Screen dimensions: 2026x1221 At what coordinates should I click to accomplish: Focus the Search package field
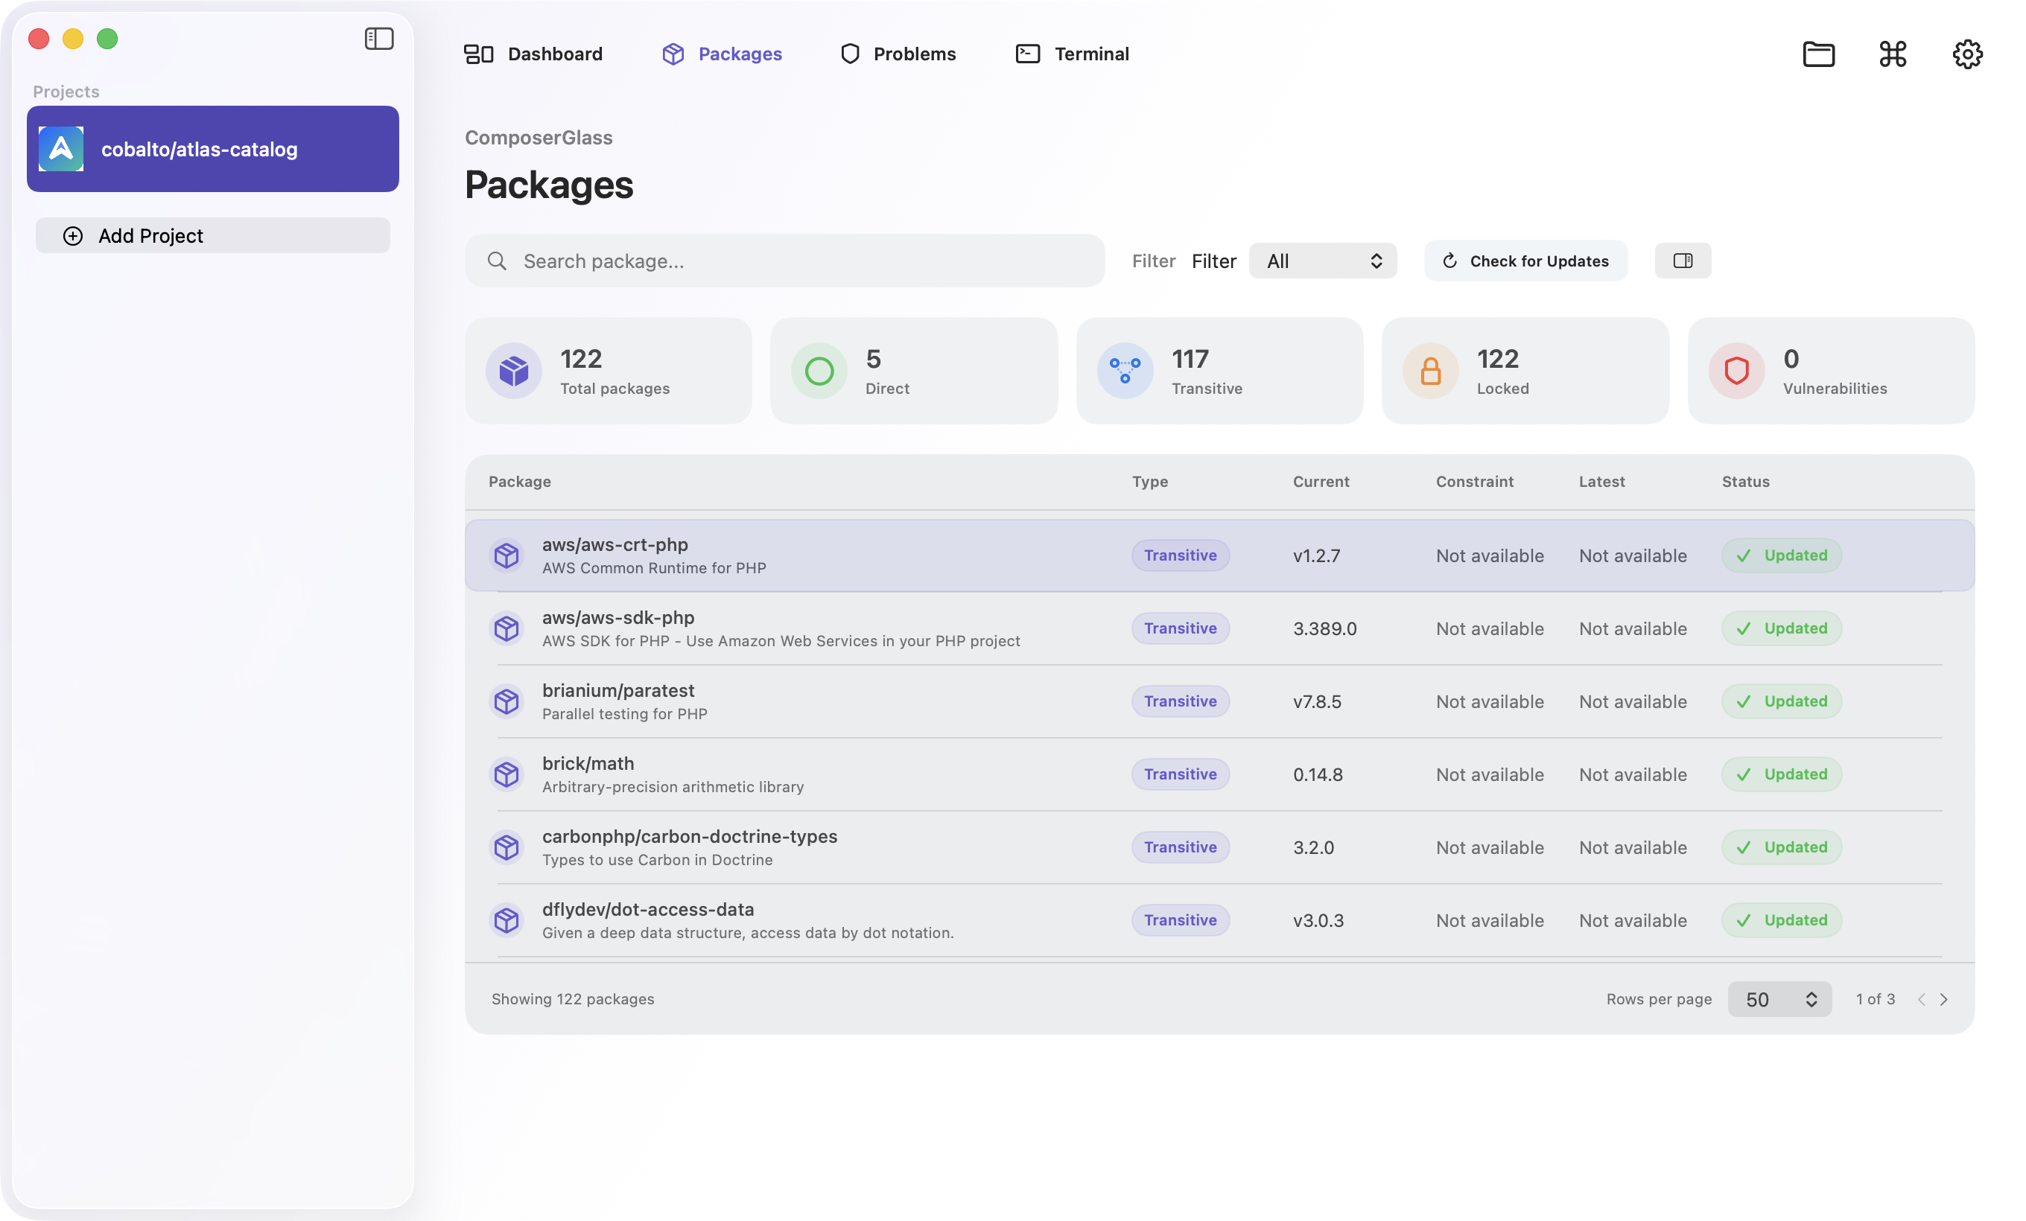(x=784, y=261)
